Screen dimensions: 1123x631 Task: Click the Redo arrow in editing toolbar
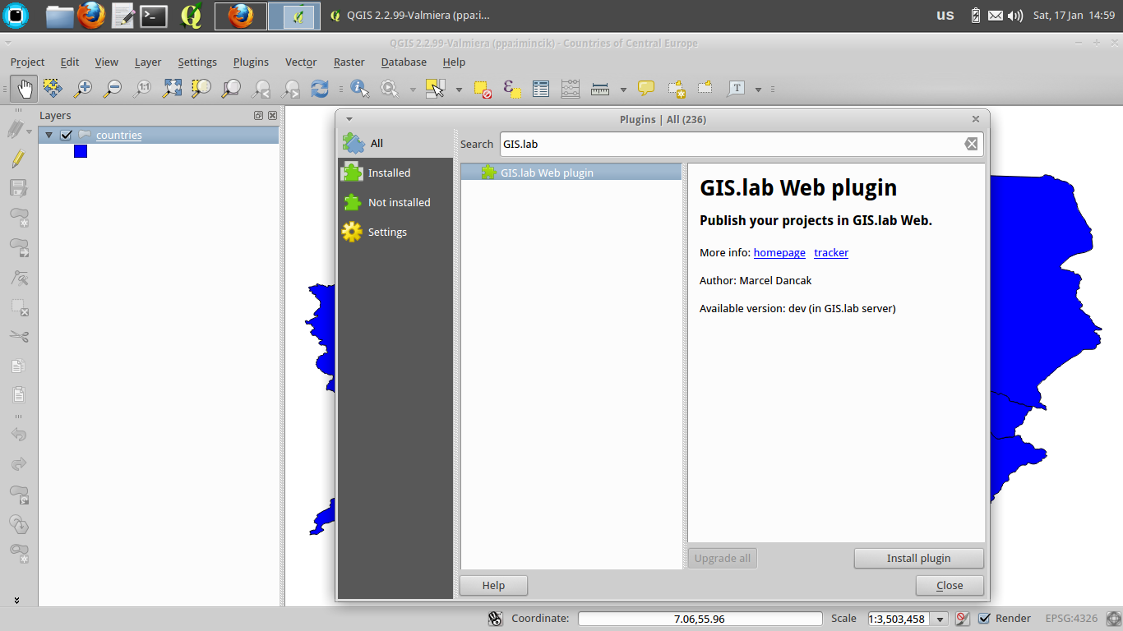(19, 464)
